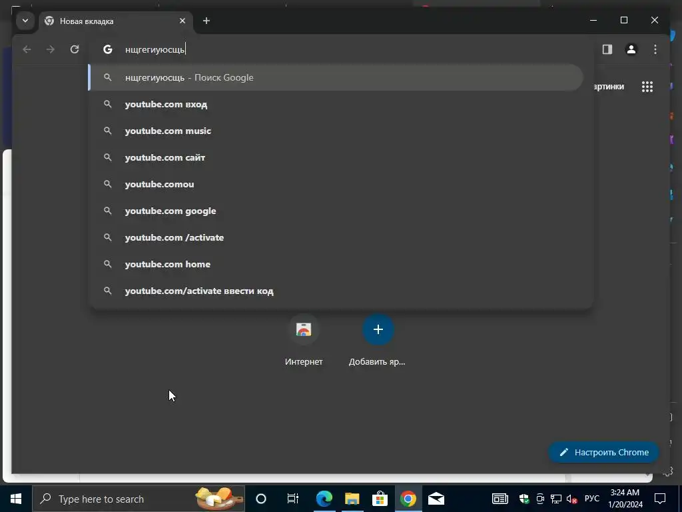Viewport: 682px width, 512px height.
Task: Open the Интернет shortcut tile
Action: tap(304, 329)
